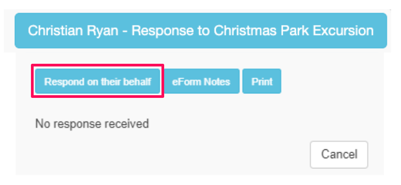Click the No response received text
This screenshot has width=401, height=185.
coord(92,123)
